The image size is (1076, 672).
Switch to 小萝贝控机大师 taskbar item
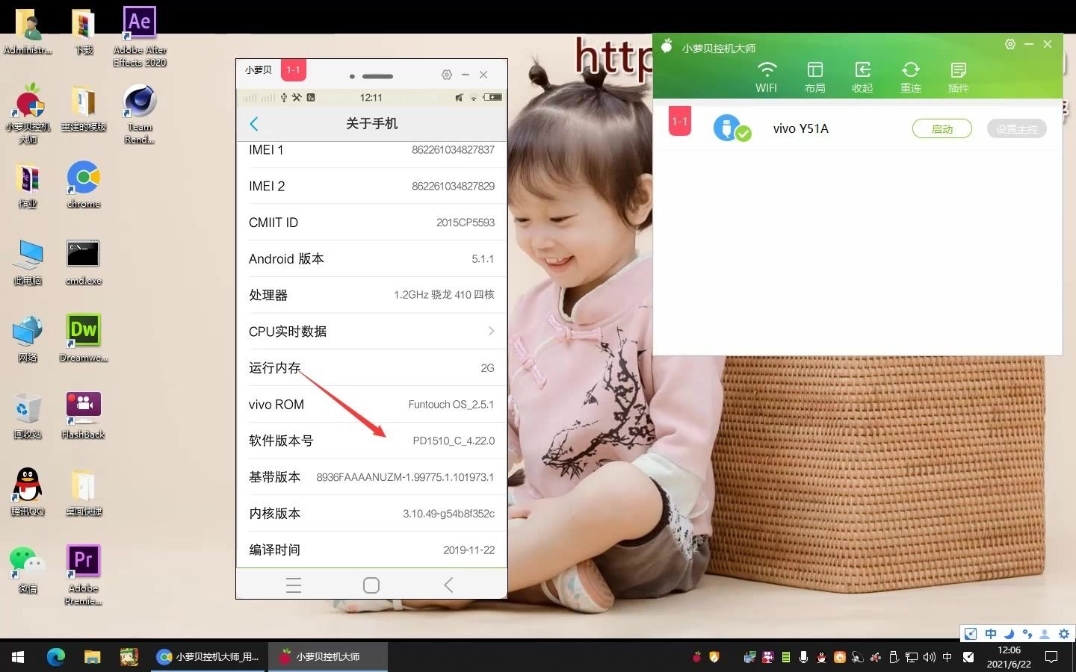pos(328,657)
